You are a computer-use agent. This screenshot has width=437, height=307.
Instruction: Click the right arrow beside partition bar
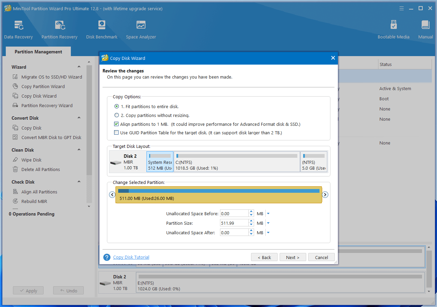coord(325,195)
